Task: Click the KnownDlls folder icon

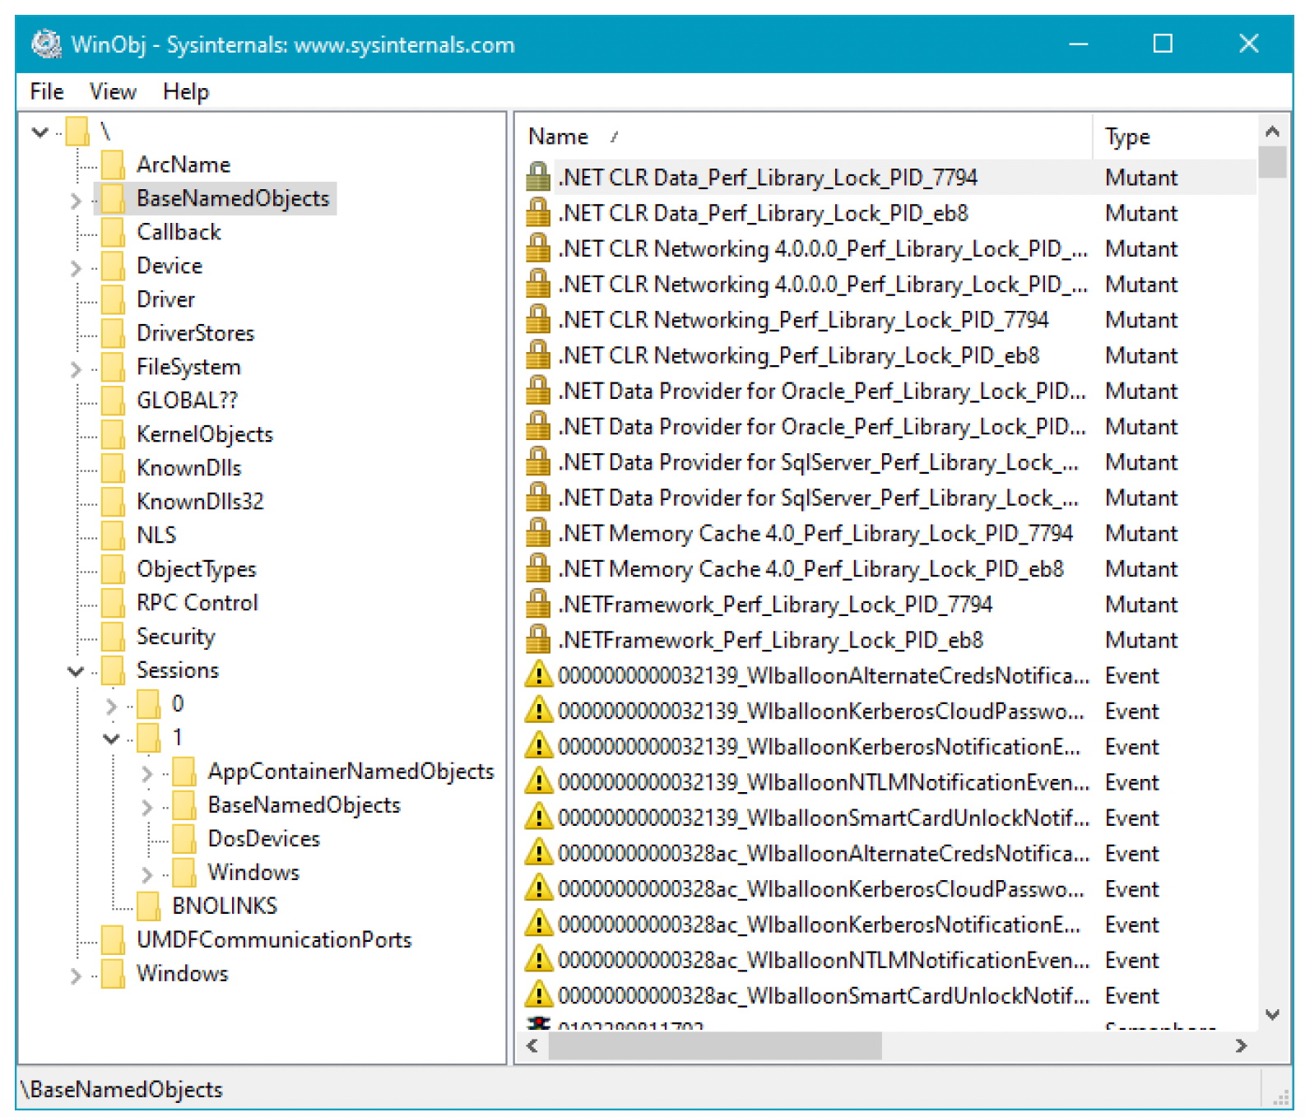Action: click(114, 468)
